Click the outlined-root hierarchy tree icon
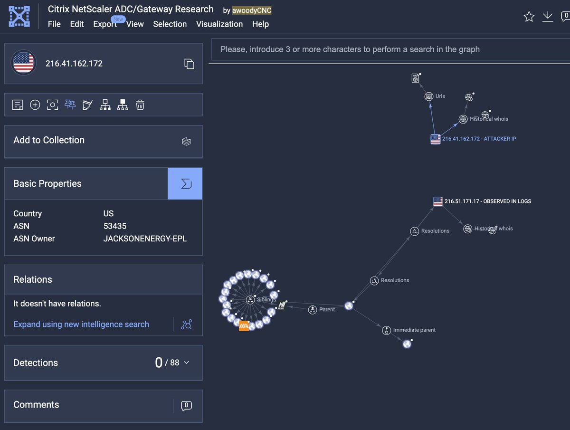This screenshot has height=430, width=570. click(105, 105)
